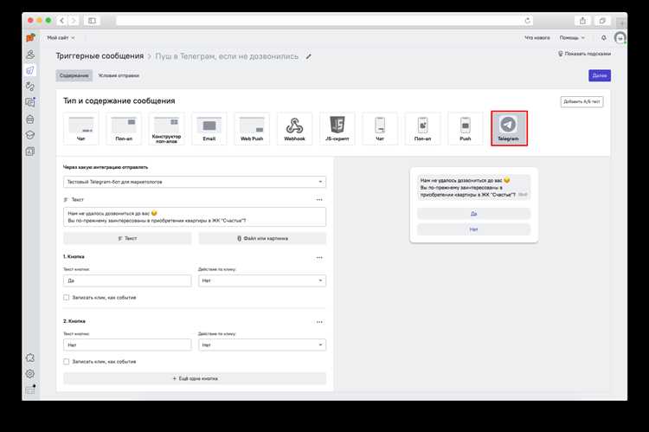Image resolution: width=649 pixels, height=432 pixels.
Task: Open the rocket Triggers section in sidebar
Action: [30, 70]
